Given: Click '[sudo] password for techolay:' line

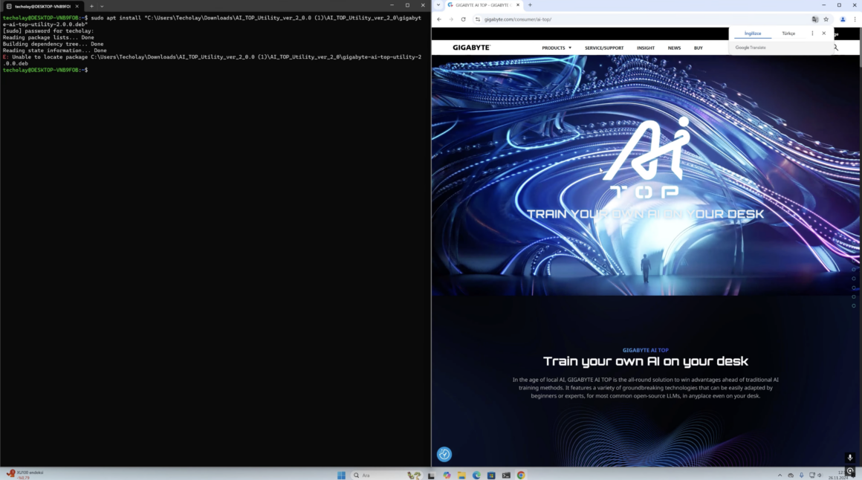Looking at the screenshot, I should click(48, 30).
